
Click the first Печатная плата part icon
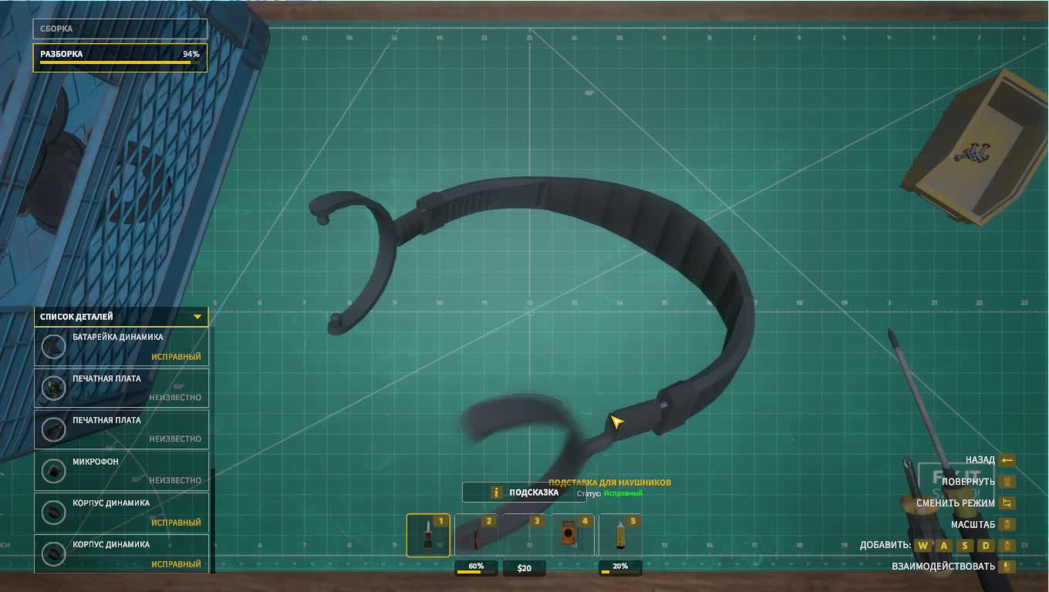point(54,388)
